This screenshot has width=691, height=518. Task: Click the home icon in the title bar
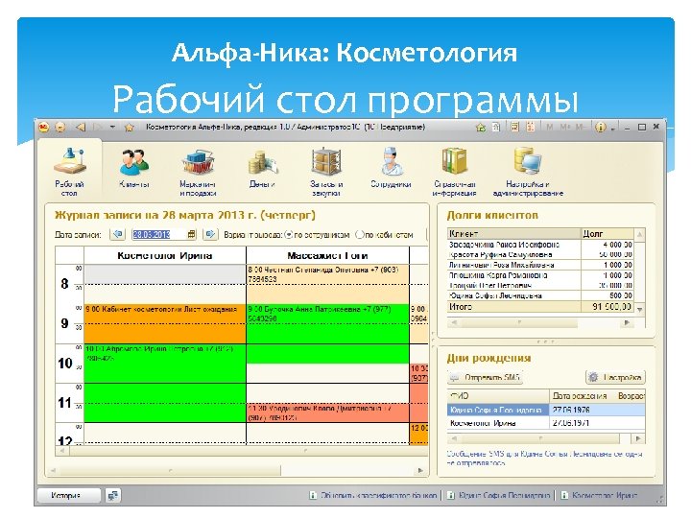481,128
